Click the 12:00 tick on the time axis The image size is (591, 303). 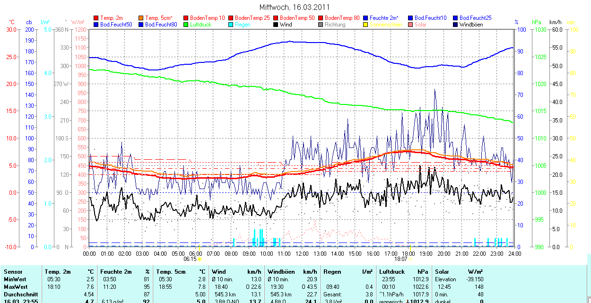302,254
